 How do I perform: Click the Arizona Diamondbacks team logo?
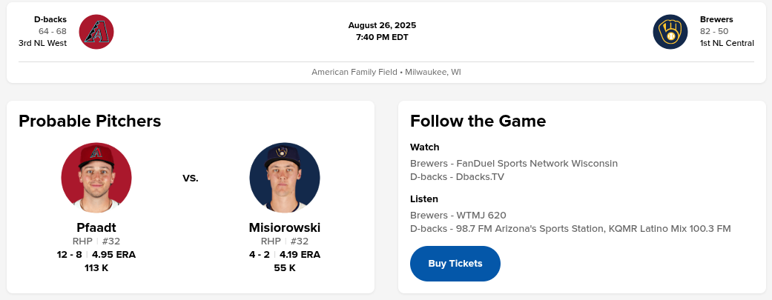pos(96,32)
